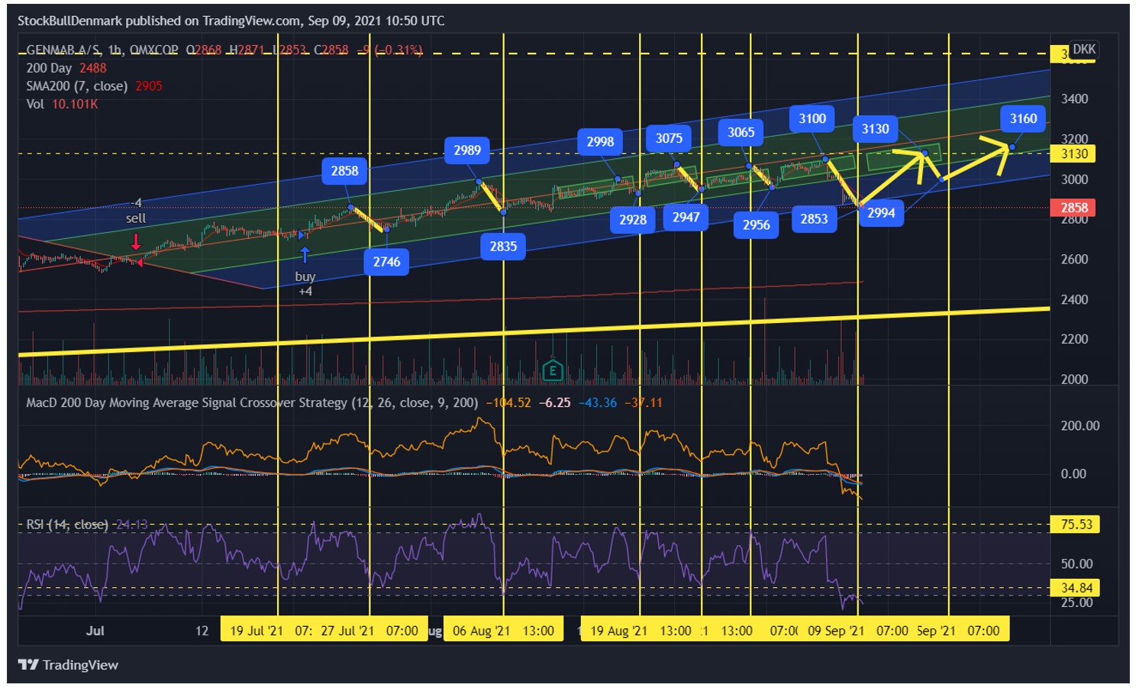This screenshot has width=1139, height=691.
Task: Click the 75.53 RSI level label
Action: pos(1076,525)
